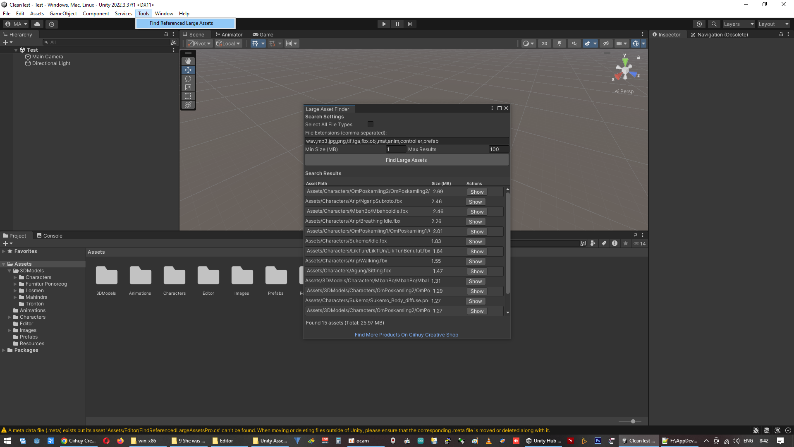
Task: Open the Local handle rotation dropdown
Action: coord(228,43)
